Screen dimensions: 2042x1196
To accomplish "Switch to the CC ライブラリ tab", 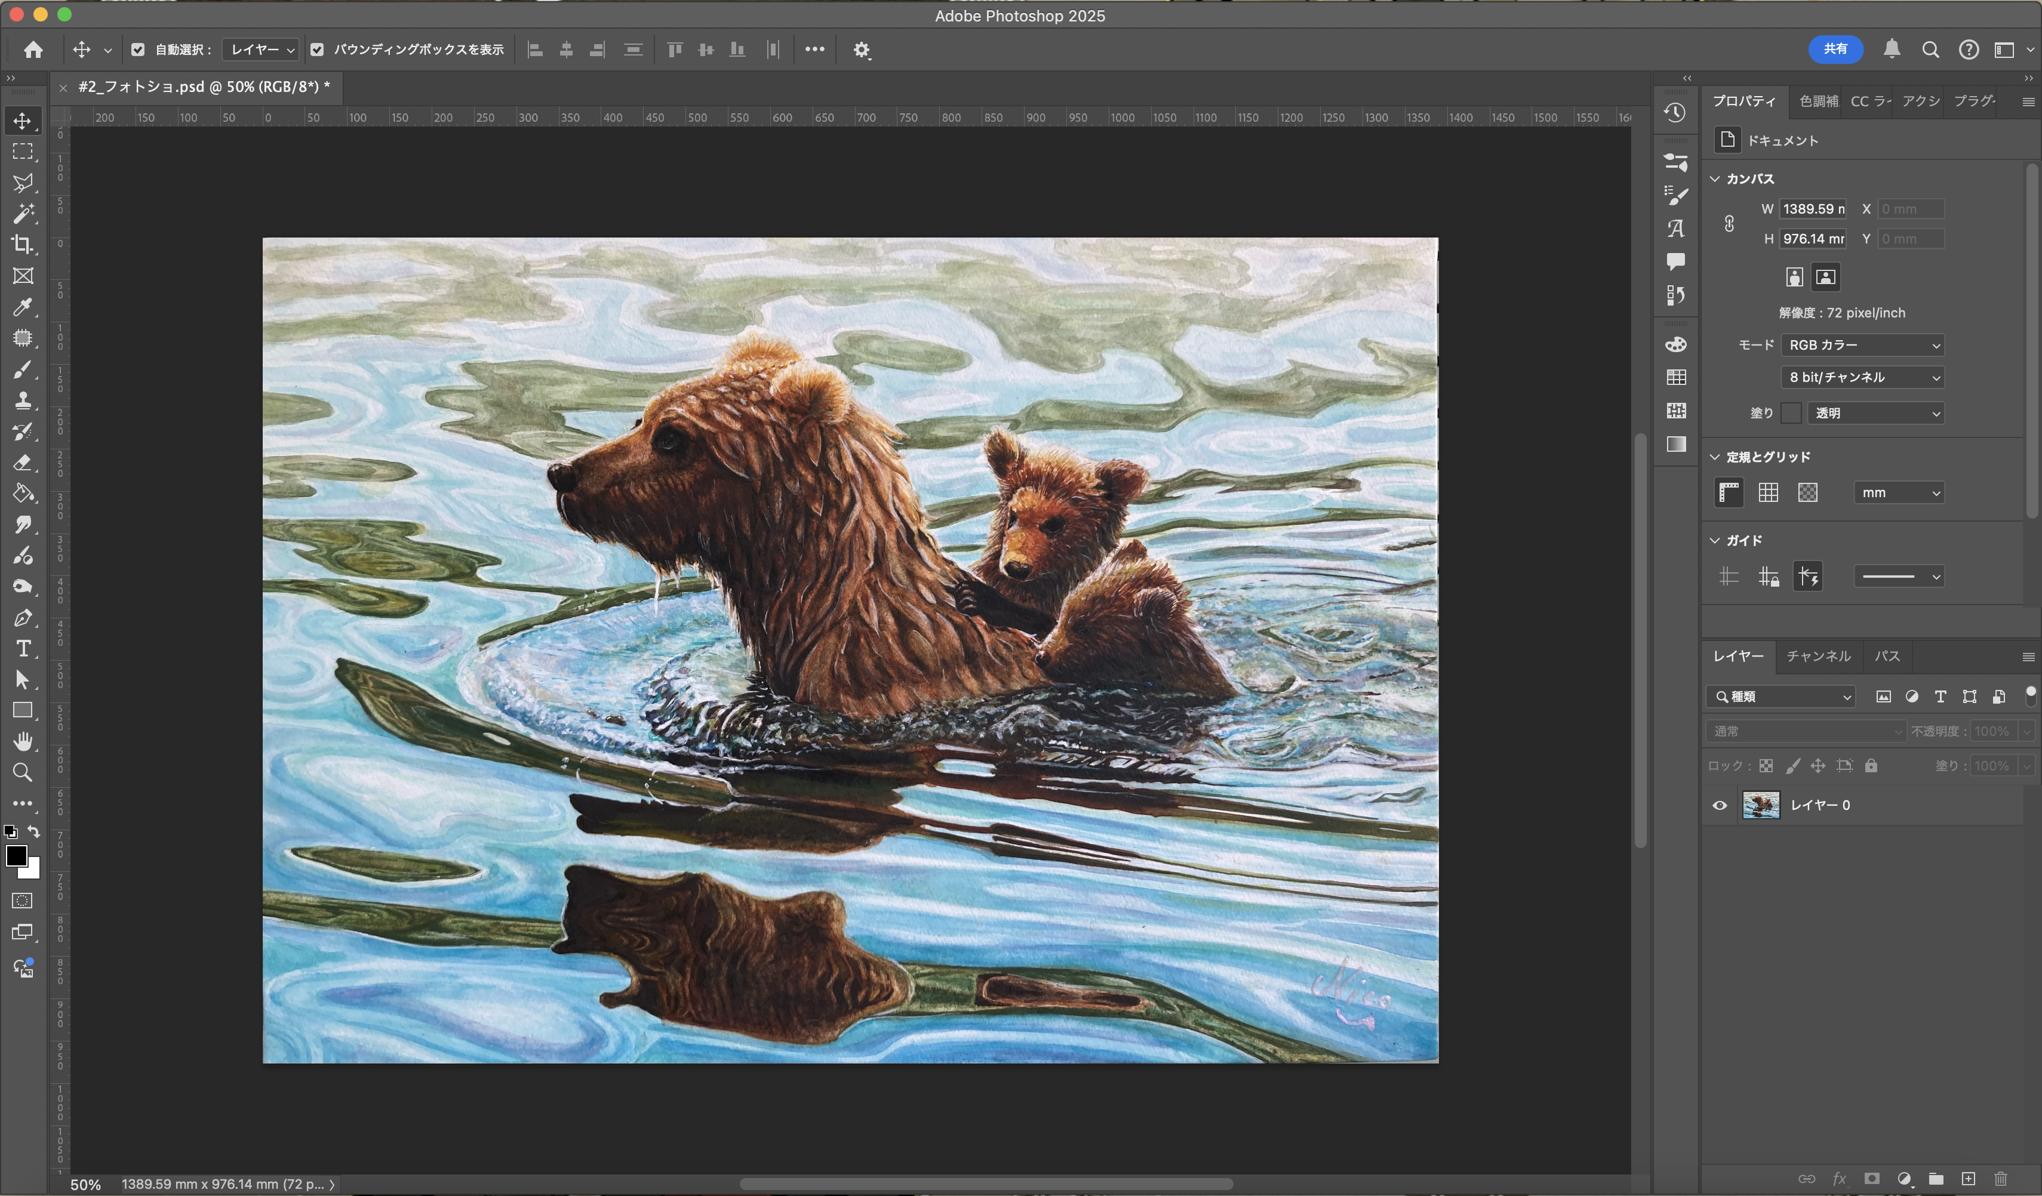I will [x=1870, y=101].
